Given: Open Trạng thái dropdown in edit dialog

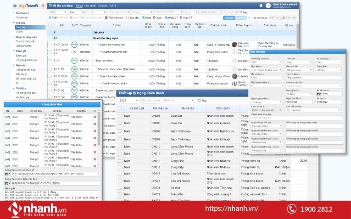Looking at the screenshot, I should pos(329,70).
